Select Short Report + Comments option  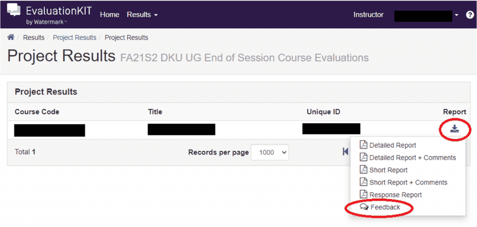[408, 182]
